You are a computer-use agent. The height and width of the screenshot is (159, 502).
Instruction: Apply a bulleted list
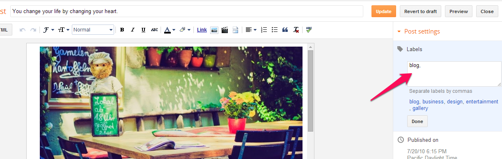click(x=275, y=30)
